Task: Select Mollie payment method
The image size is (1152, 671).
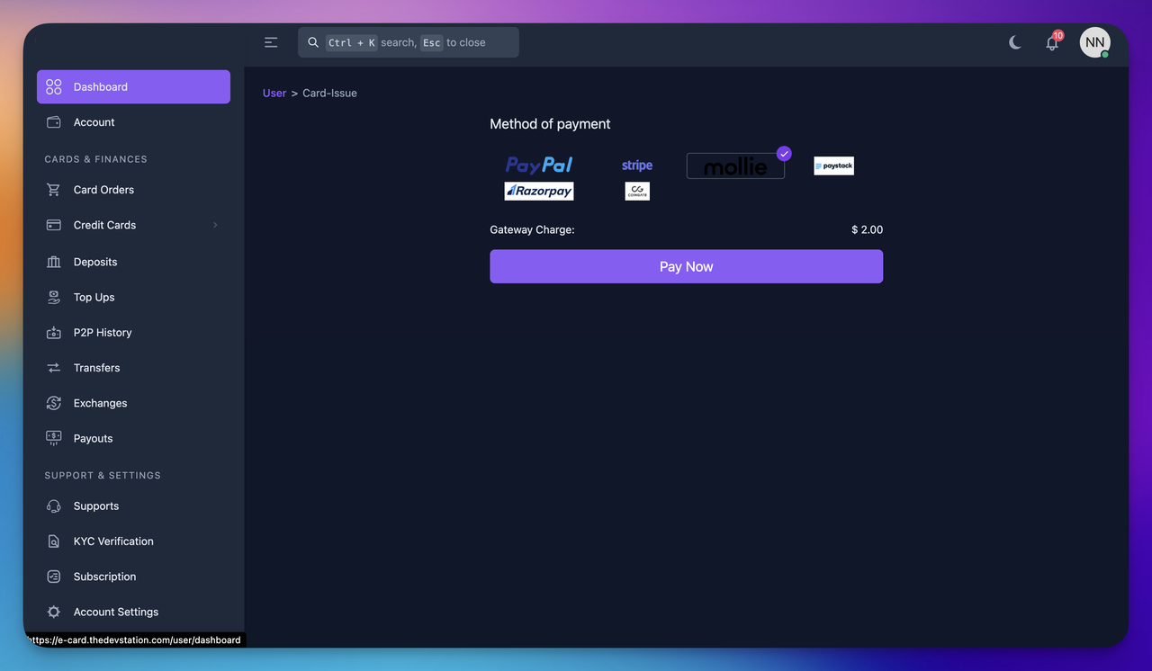Action: click(x=735, y=166)
